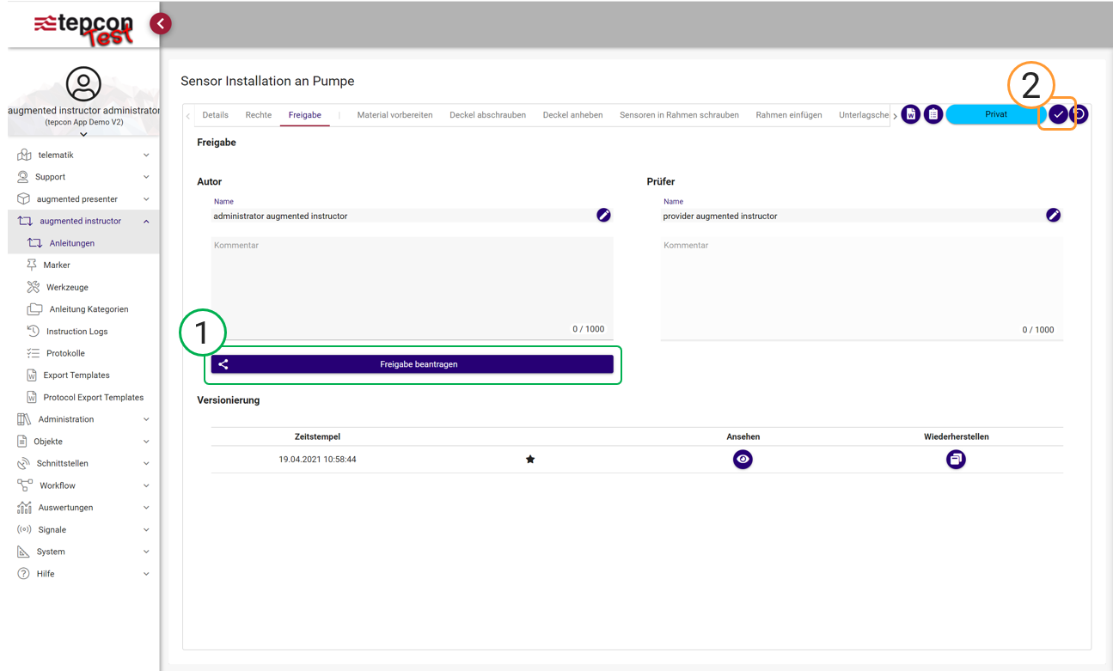Click the restore version icon under Wiederherstellen
The height and width of the screenshot is (671, 1113).
pos(956,460)
